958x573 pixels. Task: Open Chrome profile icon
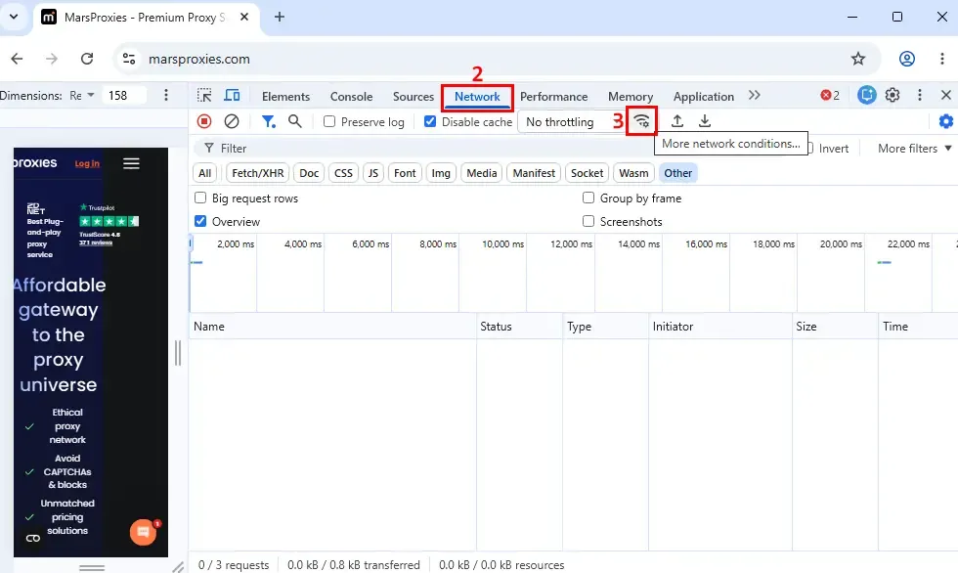907,59
